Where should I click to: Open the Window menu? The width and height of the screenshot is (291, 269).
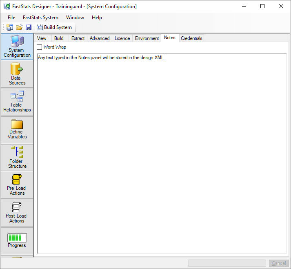pyautogui.click(x=75, y=18)
